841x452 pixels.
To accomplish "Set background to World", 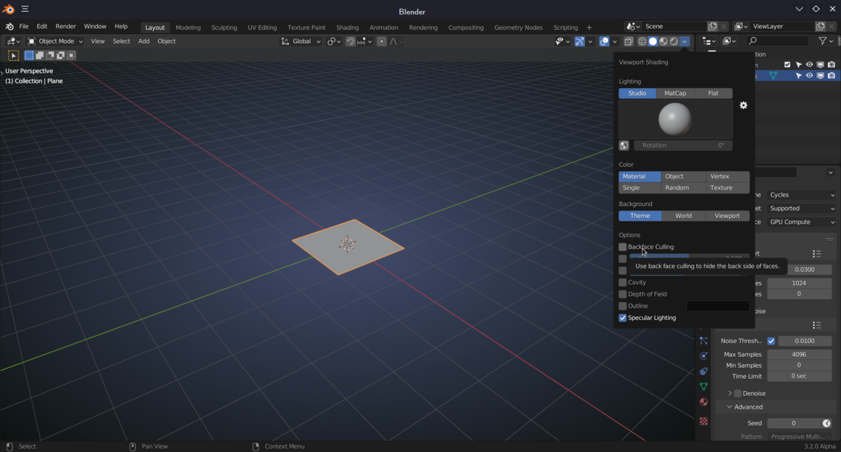I will (x=683, y=216).
